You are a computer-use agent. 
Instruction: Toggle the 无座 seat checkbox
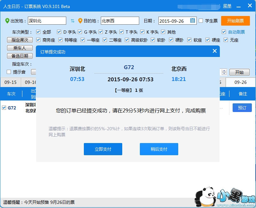(x=226, y=40)
